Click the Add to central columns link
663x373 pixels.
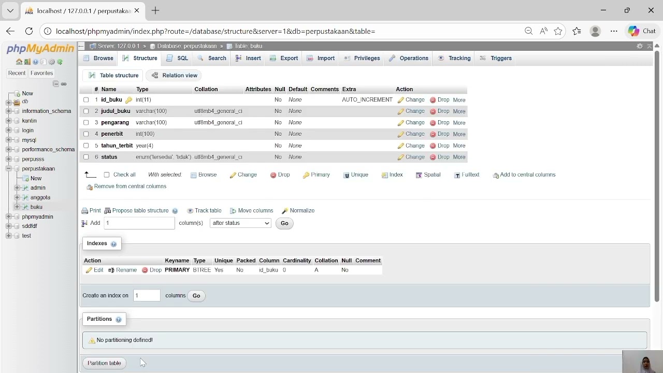[524, 175]
